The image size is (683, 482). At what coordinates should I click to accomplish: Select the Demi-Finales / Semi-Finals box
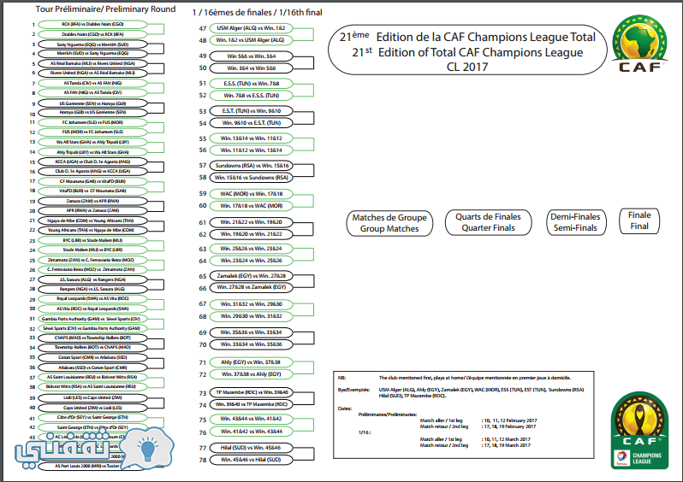click(x=576, y=222)
